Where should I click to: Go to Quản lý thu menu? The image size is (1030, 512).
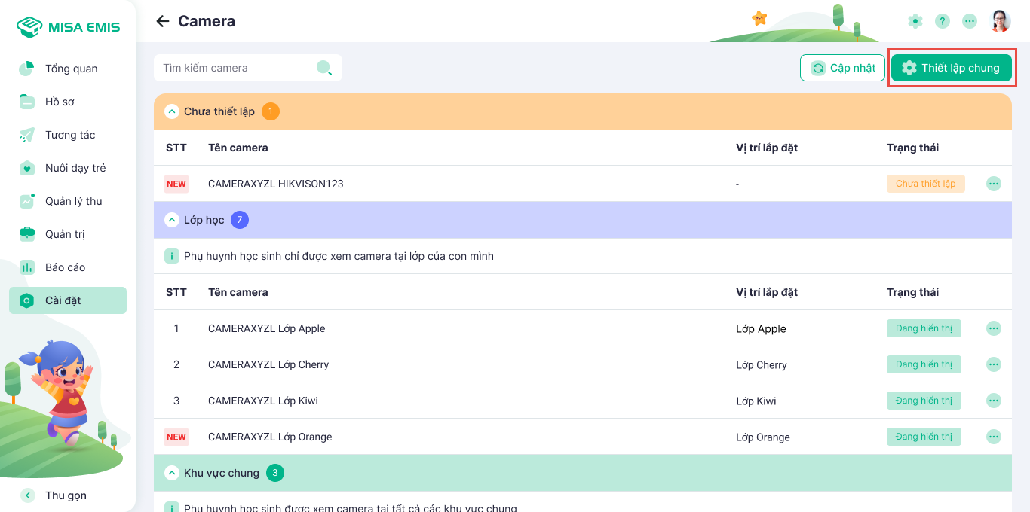73,201
